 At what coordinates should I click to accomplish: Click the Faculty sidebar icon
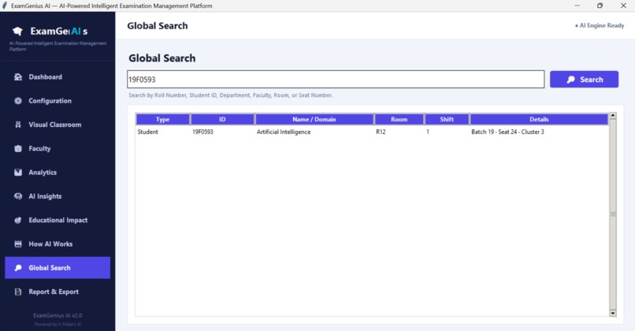(x=18, y=149)
